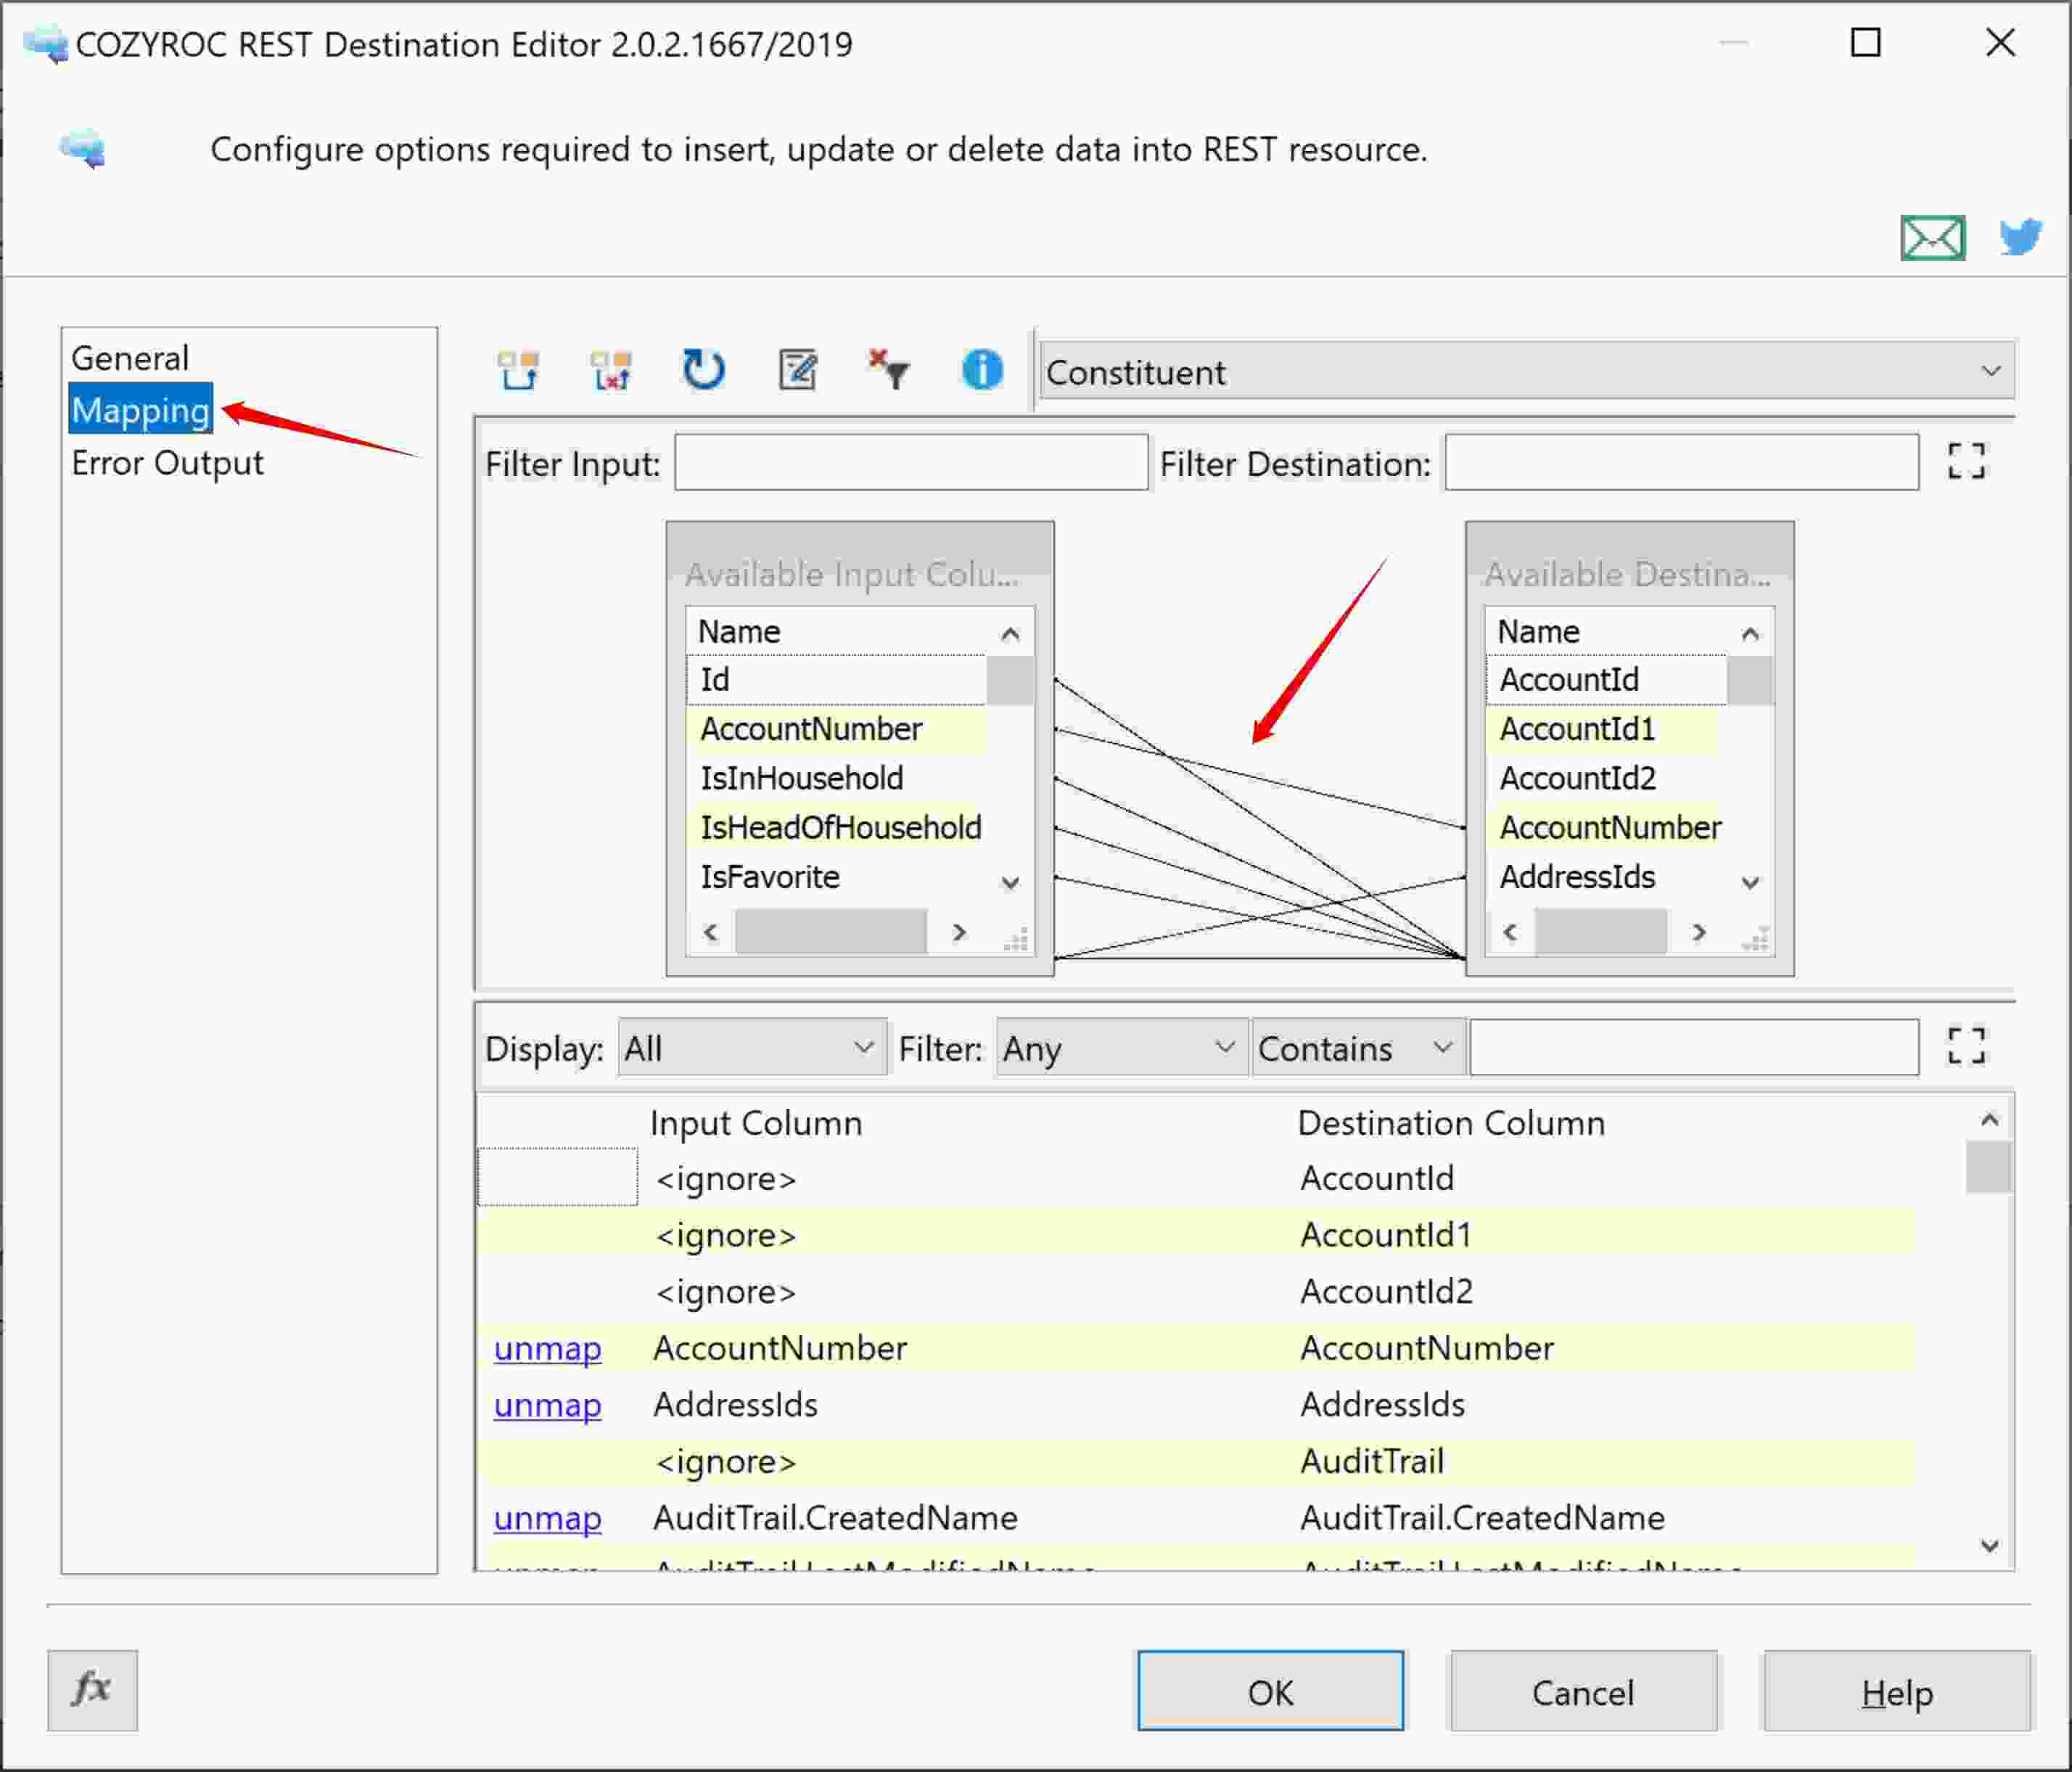Select AccountId in the destination columns list
Image resolution: width=2072 pixels, height=1772 pixels.
tap(1606, 680)
